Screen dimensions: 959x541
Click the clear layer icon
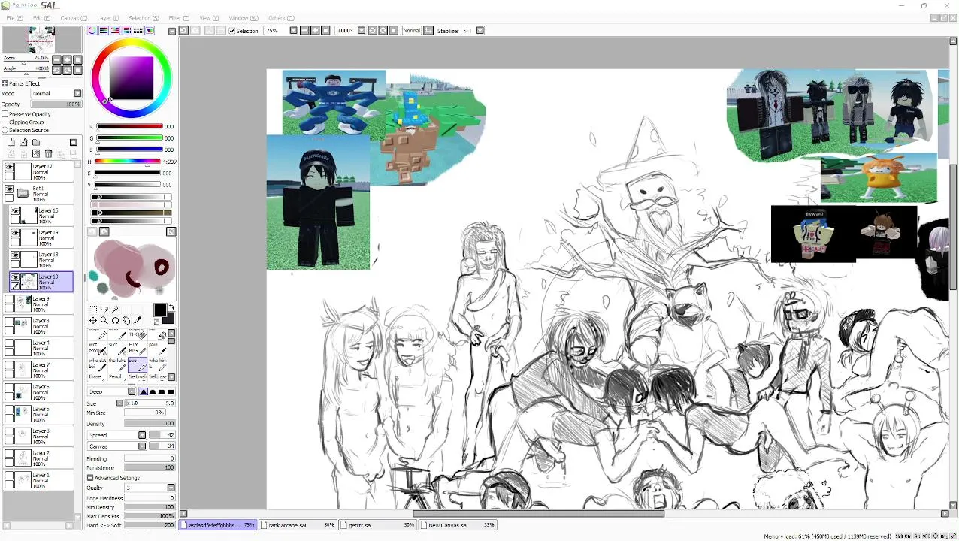36,153
